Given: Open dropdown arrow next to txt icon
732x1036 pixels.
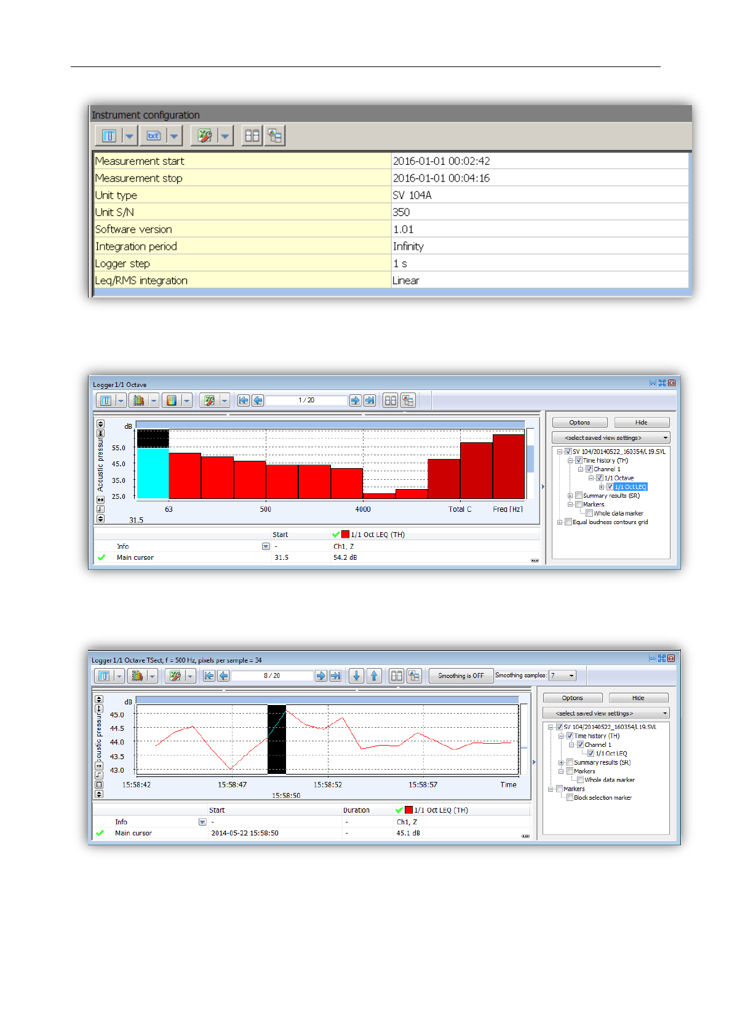Looking at the screenshot, I should (x=174, y=136).
